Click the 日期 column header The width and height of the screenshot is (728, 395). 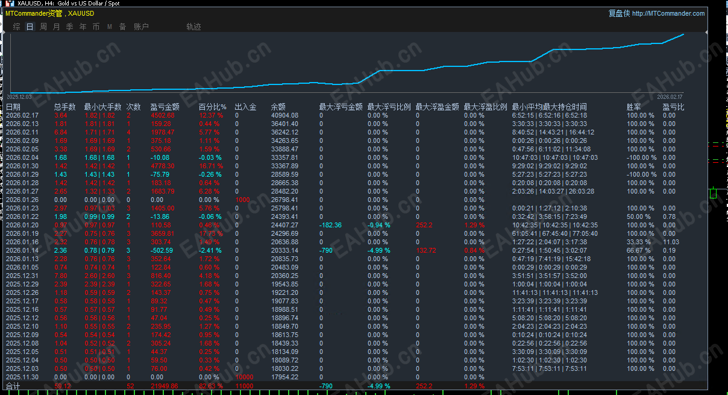pyautogui.click(x=13, y=107)
